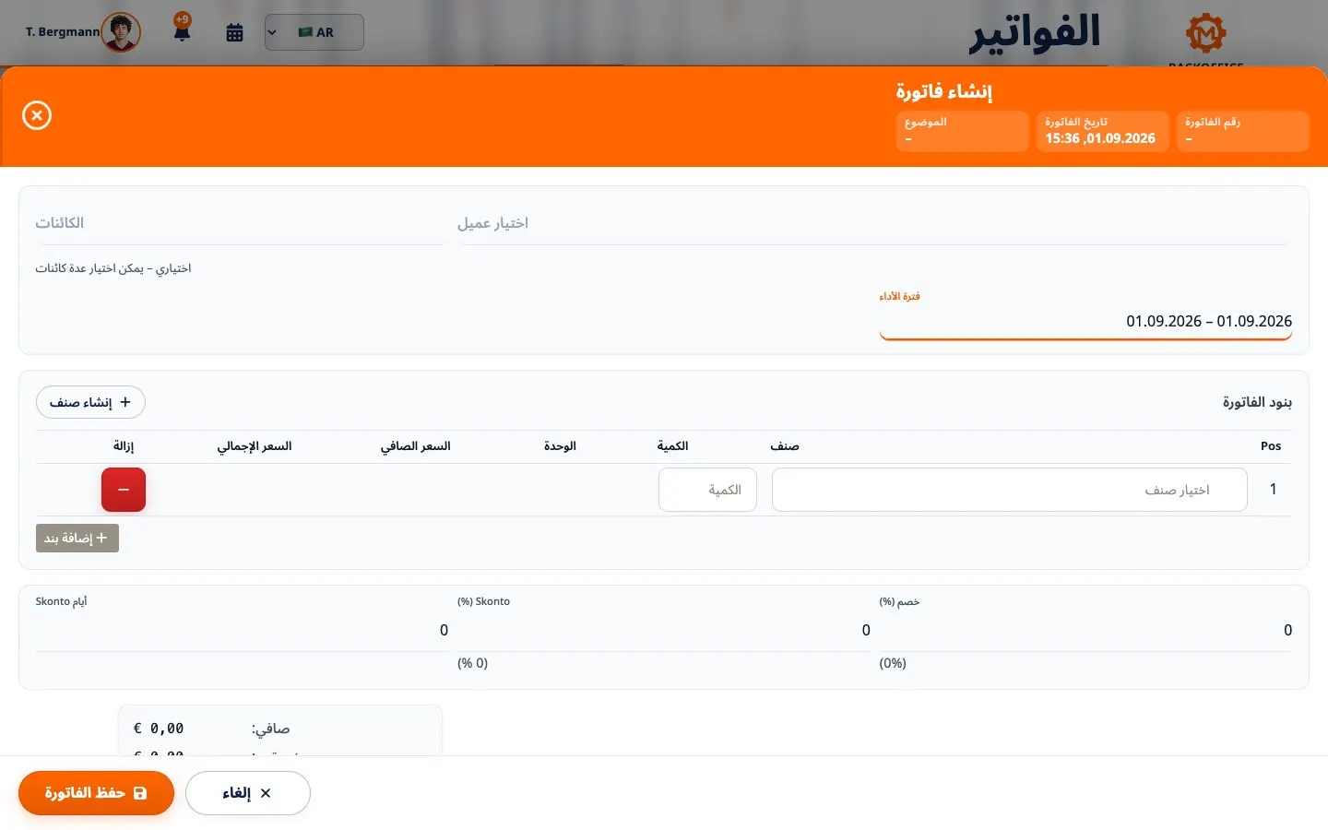This screenshot has width=1328, height=830.
Task: Focus the الكمية quantity input
Action: 707,490
